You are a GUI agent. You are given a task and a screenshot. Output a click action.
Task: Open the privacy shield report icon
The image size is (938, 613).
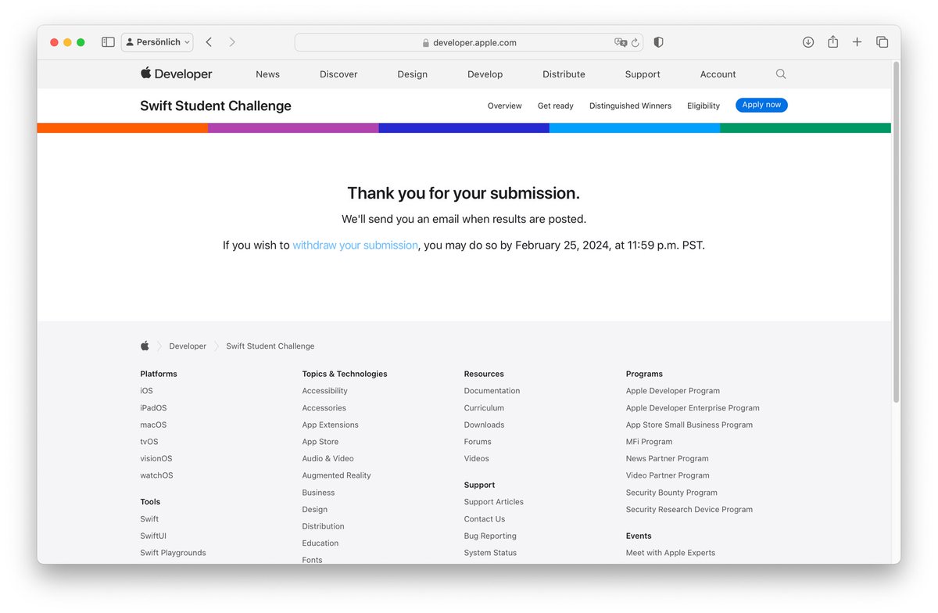coord(658,42)
